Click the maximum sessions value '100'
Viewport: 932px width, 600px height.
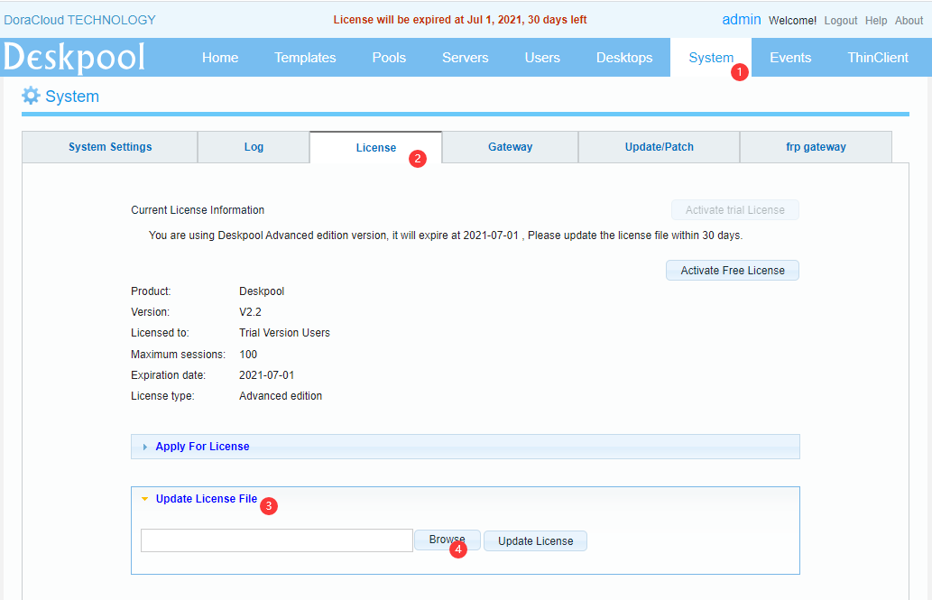[248, 355]
